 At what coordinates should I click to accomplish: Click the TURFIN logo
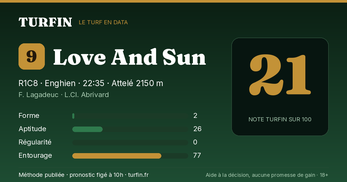[45, 22]
